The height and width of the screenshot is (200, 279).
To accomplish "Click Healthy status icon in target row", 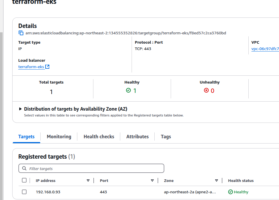I will pos(230,192).
